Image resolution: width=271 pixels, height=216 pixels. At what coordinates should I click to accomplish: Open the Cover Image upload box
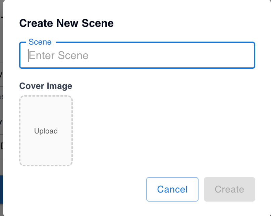point(46,131)
